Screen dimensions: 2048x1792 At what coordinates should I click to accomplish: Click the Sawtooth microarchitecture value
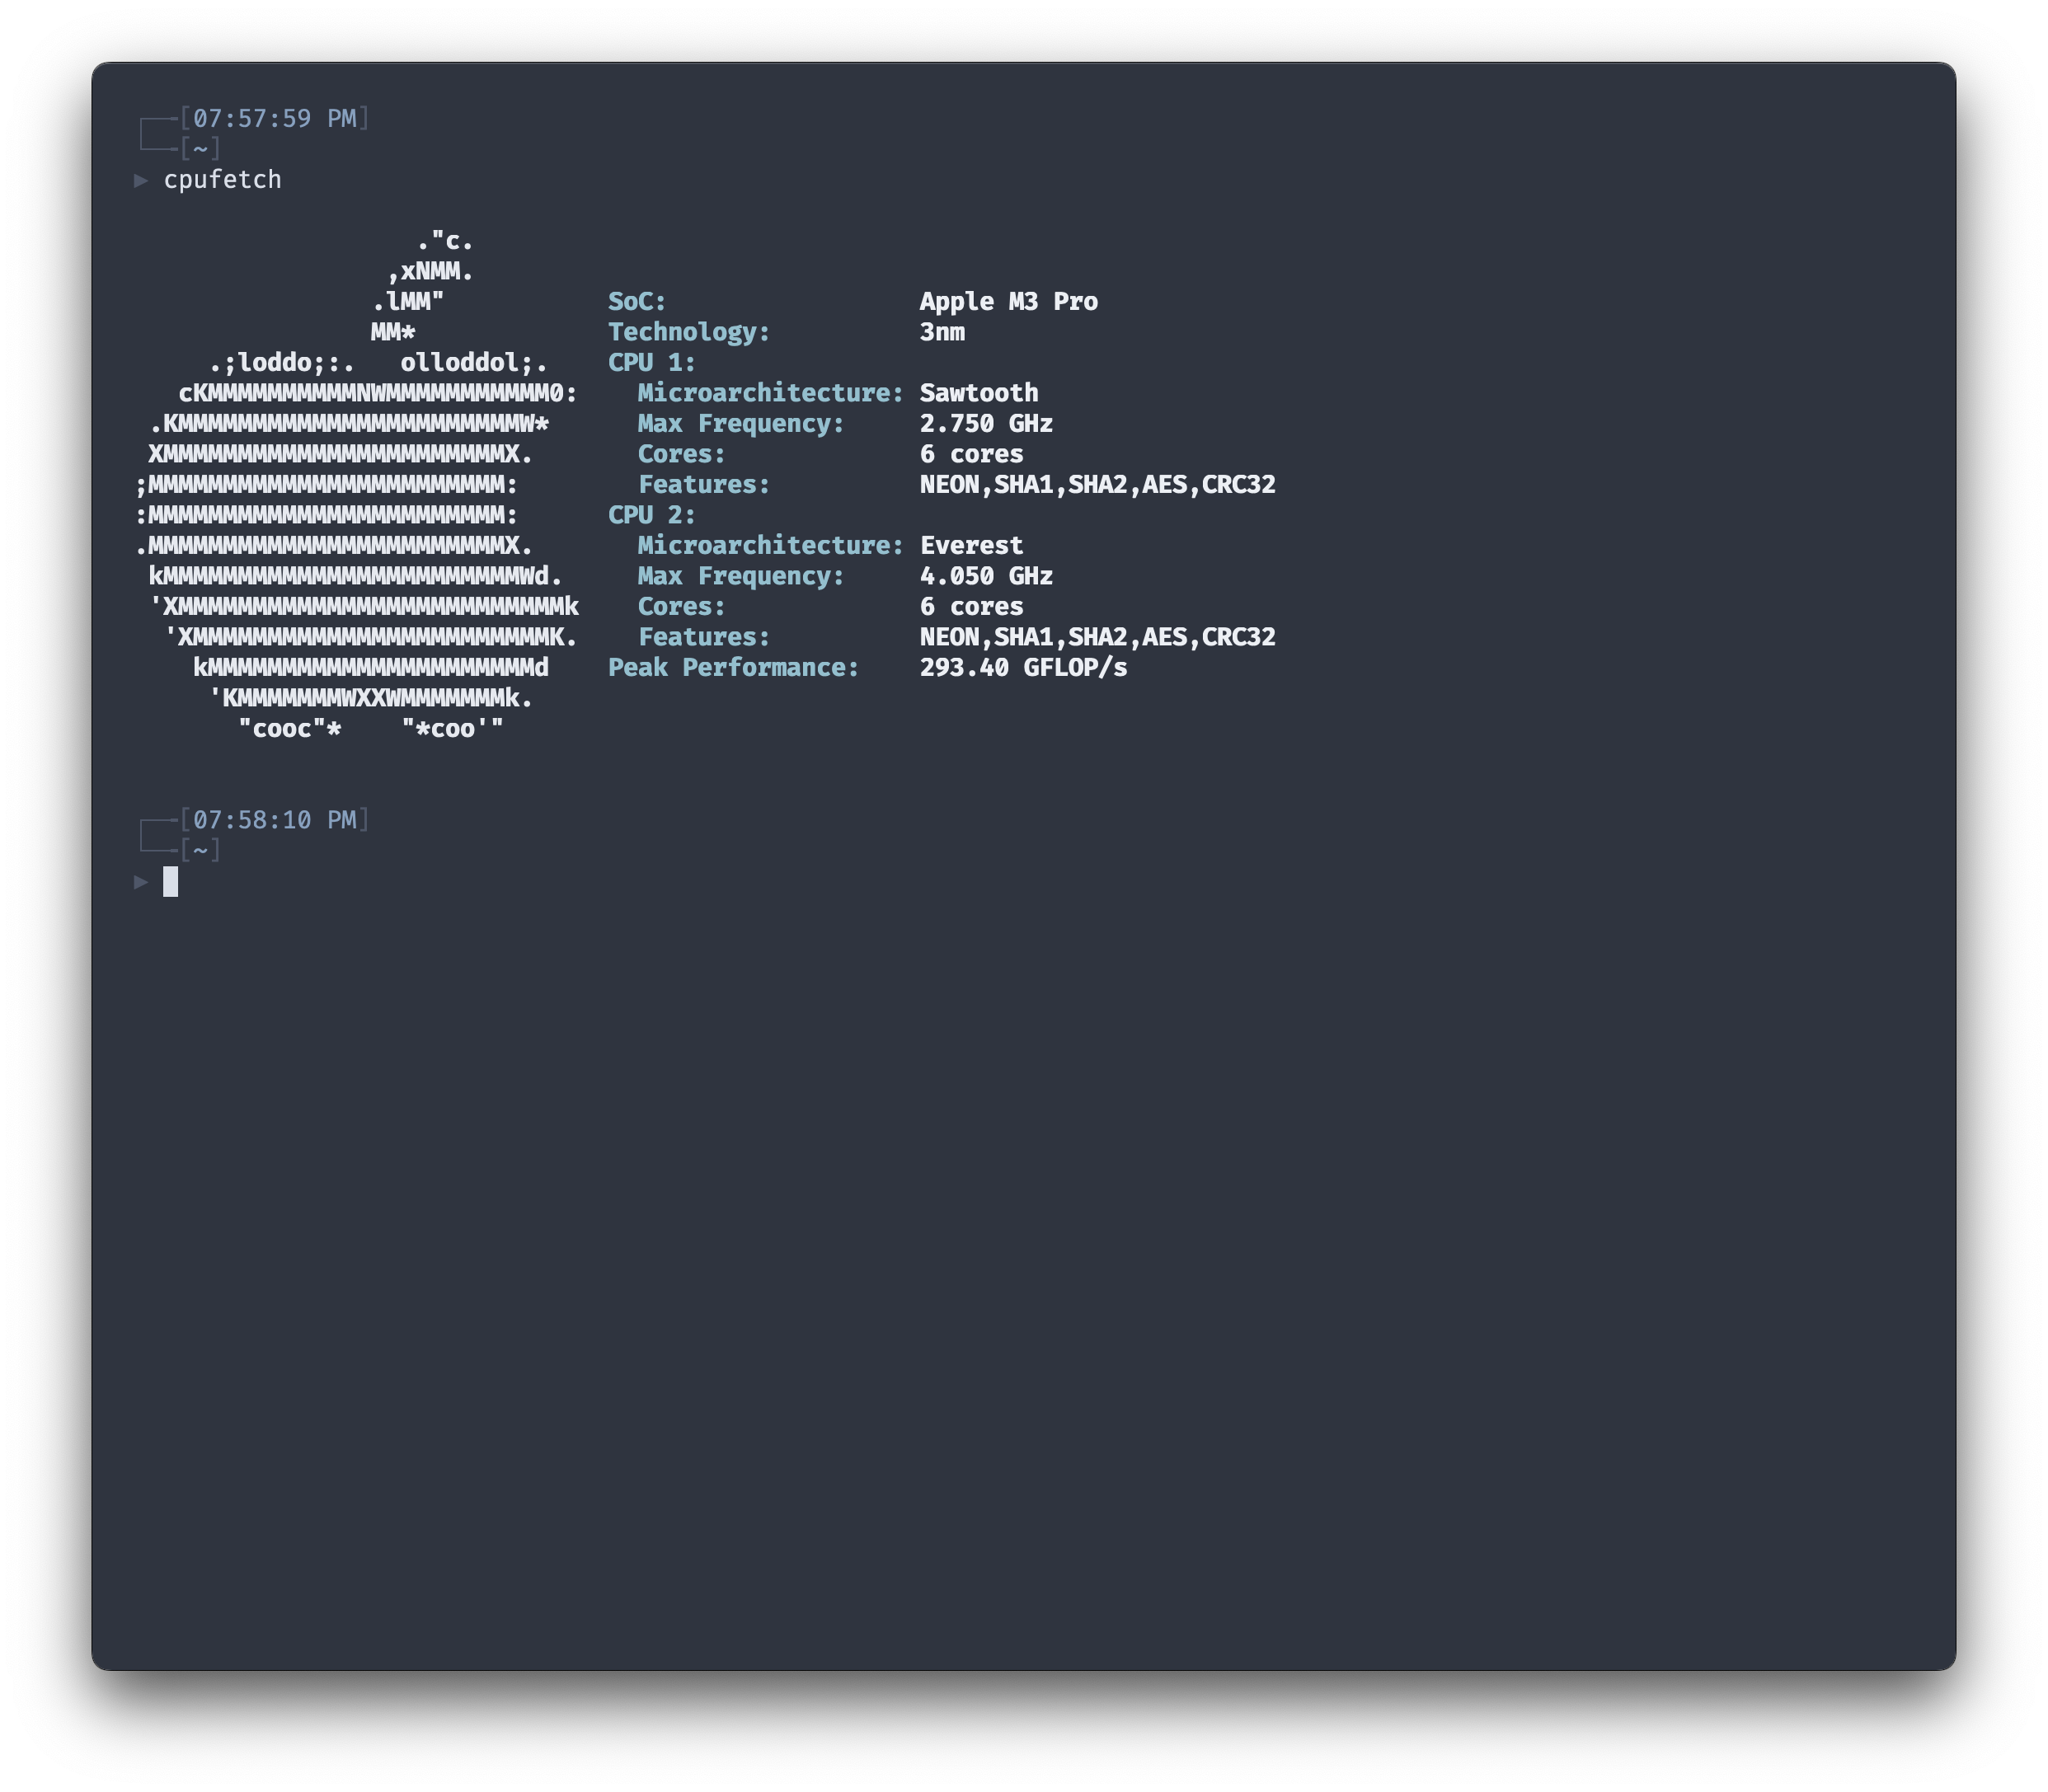978,393
